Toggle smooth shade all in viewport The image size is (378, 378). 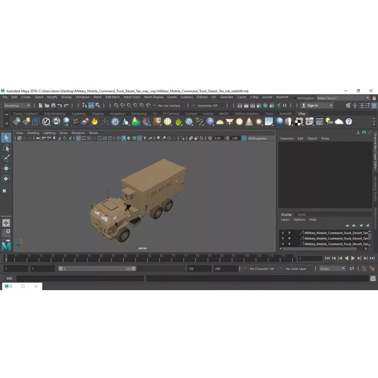124,138
